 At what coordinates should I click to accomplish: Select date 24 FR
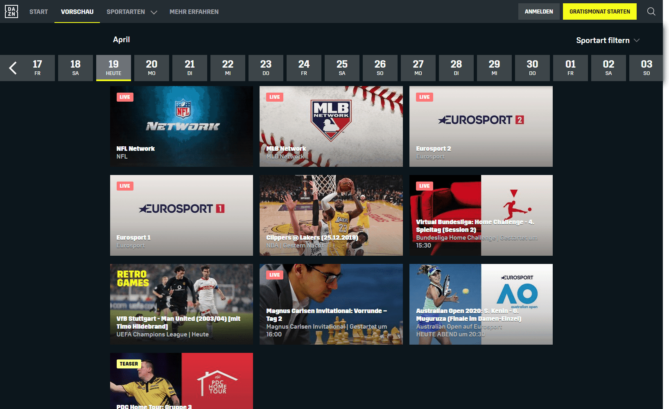coord(304,68)
